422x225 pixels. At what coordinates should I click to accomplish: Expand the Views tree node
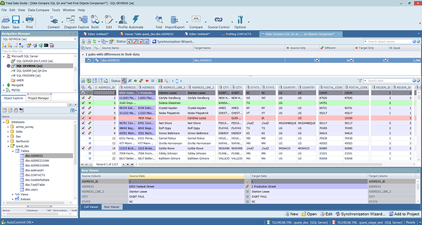coord(13,194)
